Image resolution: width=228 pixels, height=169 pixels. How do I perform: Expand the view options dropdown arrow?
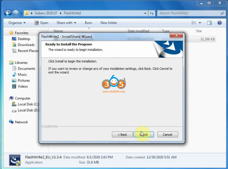point(200,23)
